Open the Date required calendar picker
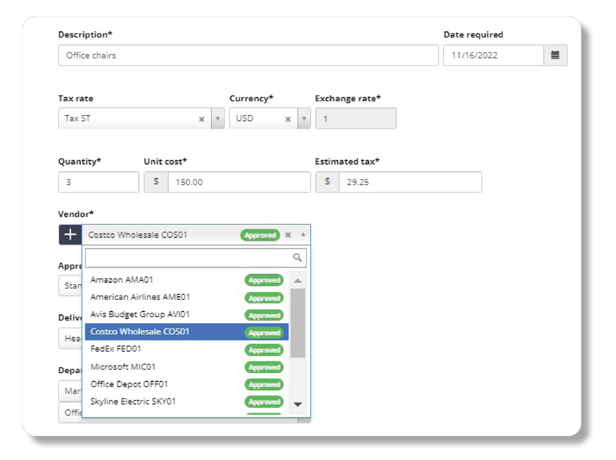Image resolution: width=616 pixels, height=460 pixels. (555, 55)
